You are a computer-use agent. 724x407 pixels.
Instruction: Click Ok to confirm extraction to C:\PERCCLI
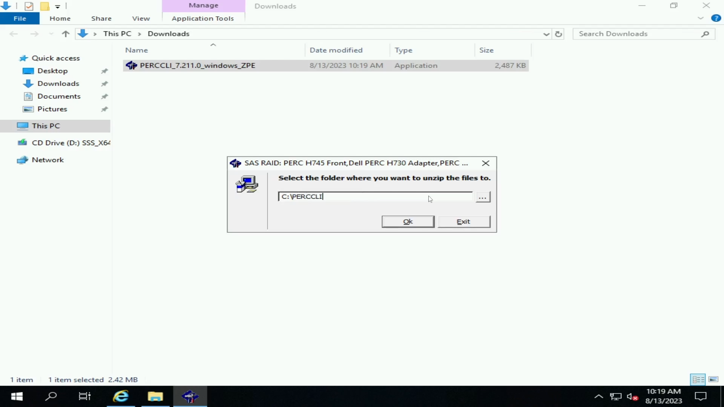(407, 220)
